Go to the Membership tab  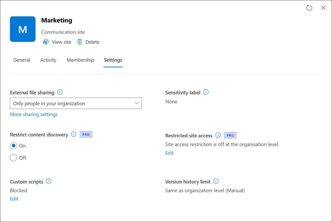click(x=80, y=60)
